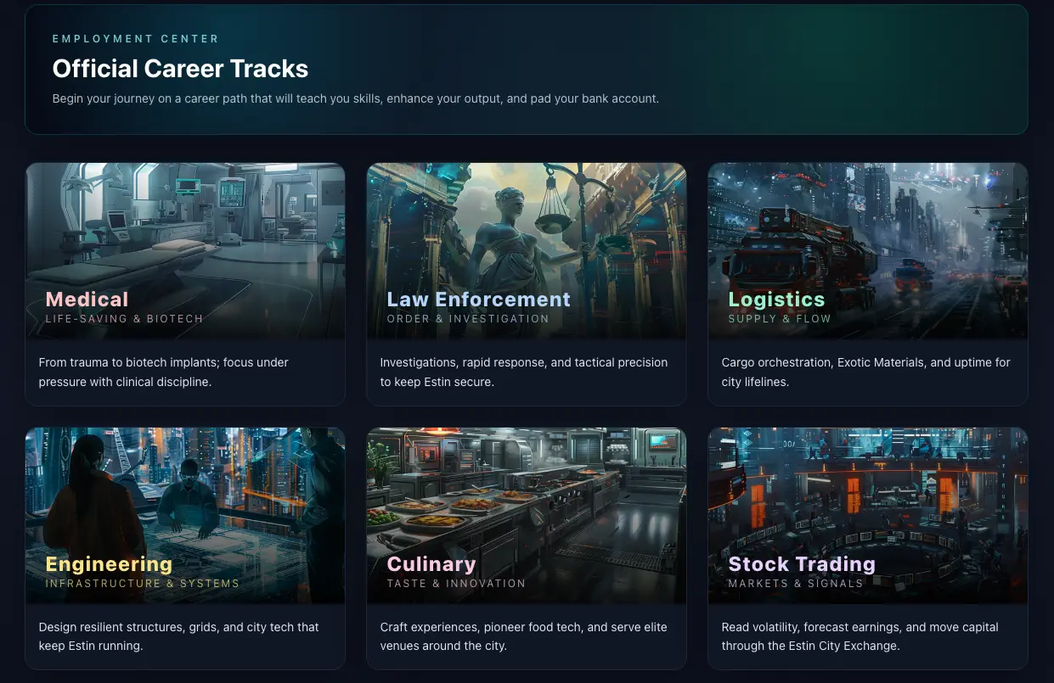Choose the Logistics career track title
The height and width of the screenshot is (683, 1054).
pyautogui.click(x=776, y=300)
